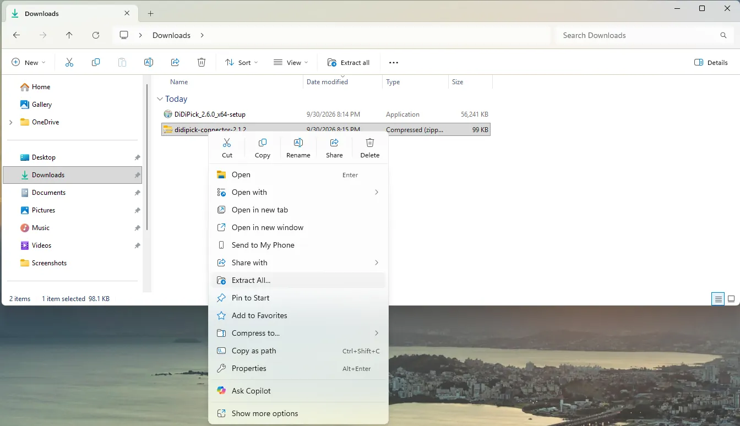Click the toolbar Delete trash icon
This screenshot has width=740, height=426.
[x=202, y=62]
